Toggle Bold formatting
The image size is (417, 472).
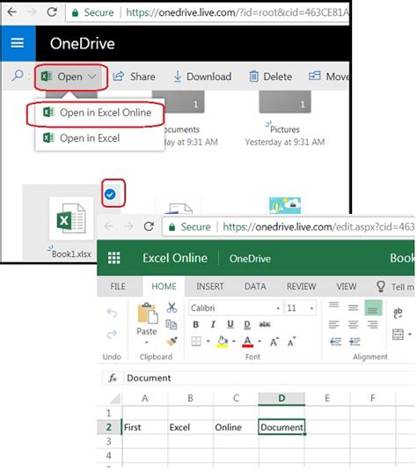click(x=195, y=324)
